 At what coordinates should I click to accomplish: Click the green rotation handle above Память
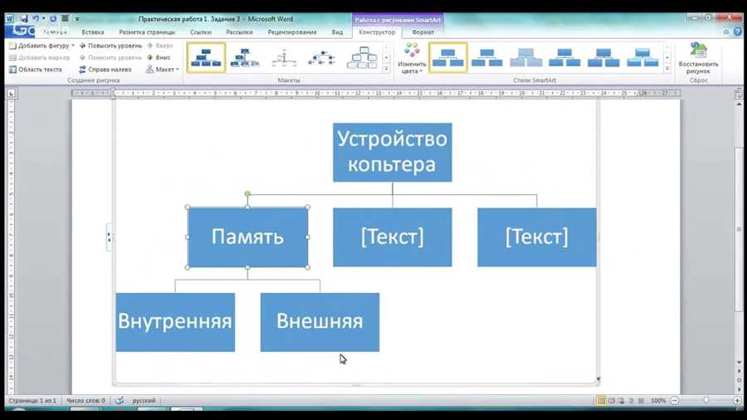(x=247, y=193)
